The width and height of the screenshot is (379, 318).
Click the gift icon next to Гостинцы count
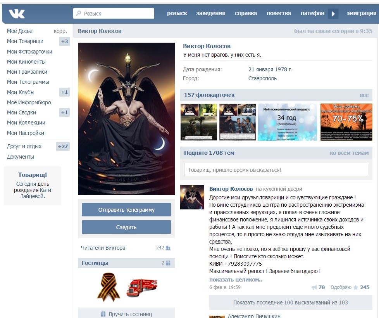(x=168, y=263)
